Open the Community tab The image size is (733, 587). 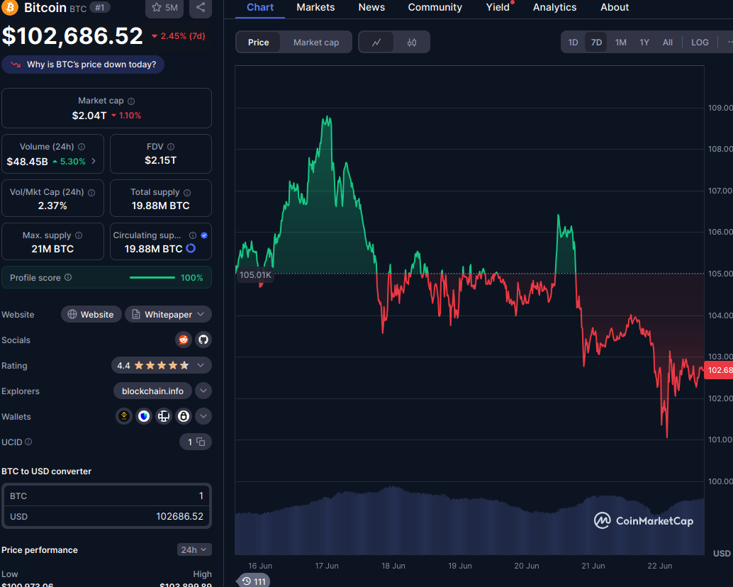435,8
